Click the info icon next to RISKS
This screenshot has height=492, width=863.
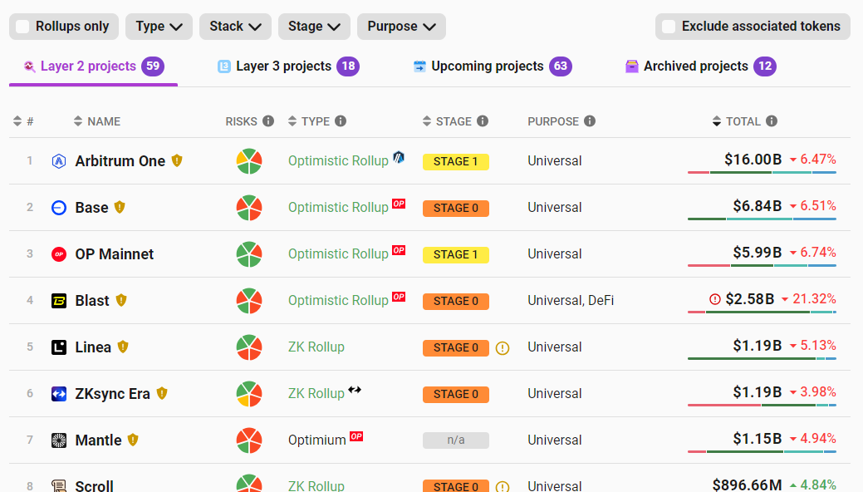click(x=268, y=121)
